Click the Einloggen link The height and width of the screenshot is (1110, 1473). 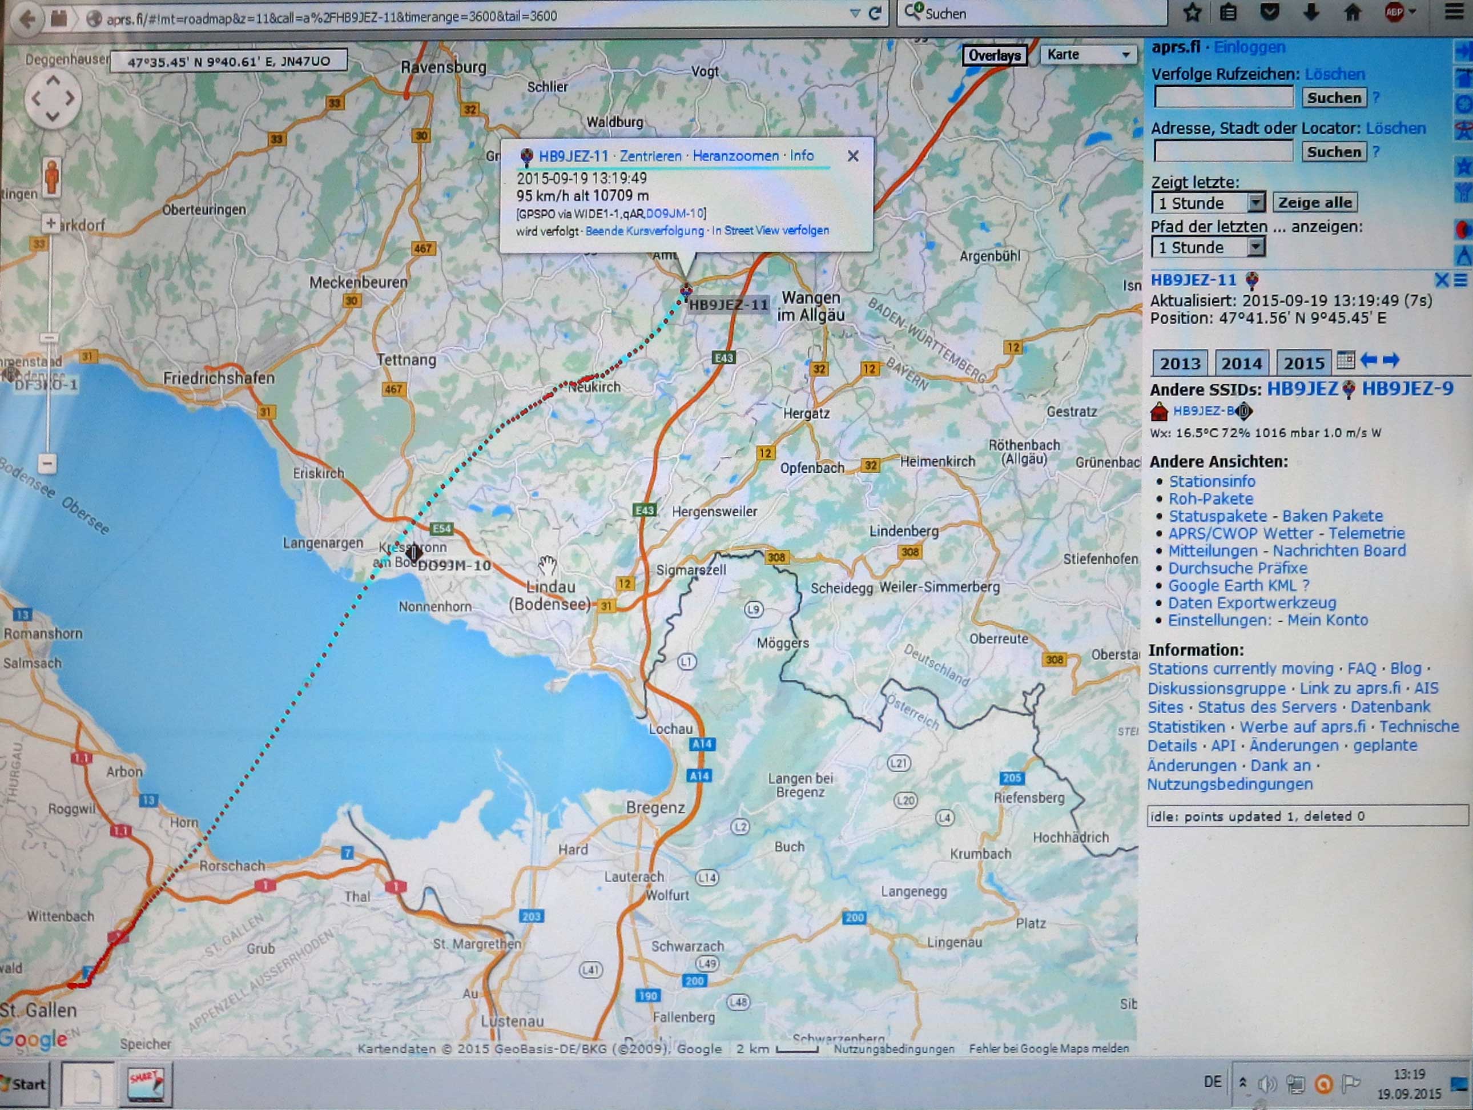click(x=1249, y=47)
